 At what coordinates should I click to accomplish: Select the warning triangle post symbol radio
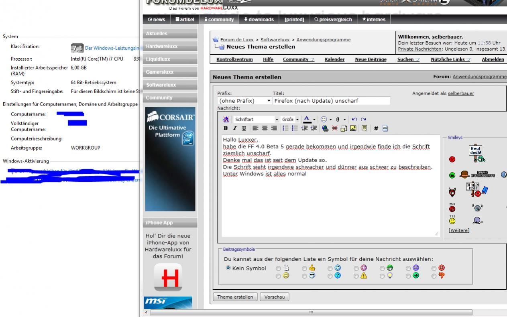(356, 276)
